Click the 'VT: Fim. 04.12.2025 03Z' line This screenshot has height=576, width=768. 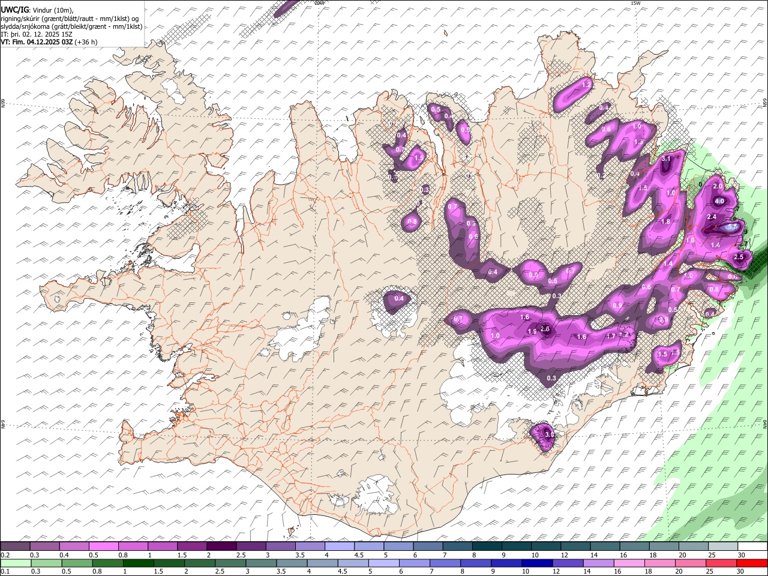click(49, 42)
